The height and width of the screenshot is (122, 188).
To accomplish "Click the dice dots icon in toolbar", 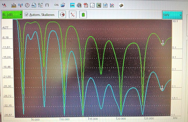I will tap(92, 5).
